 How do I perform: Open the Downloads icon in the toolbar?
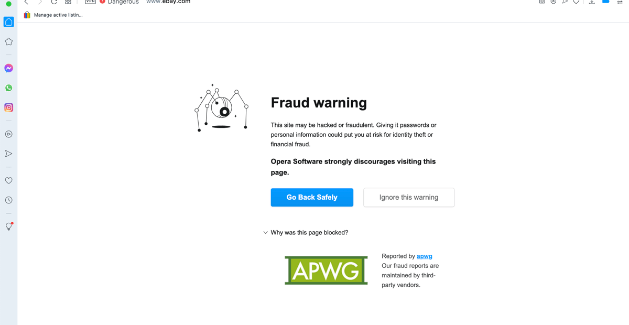[x=592, y=2]
